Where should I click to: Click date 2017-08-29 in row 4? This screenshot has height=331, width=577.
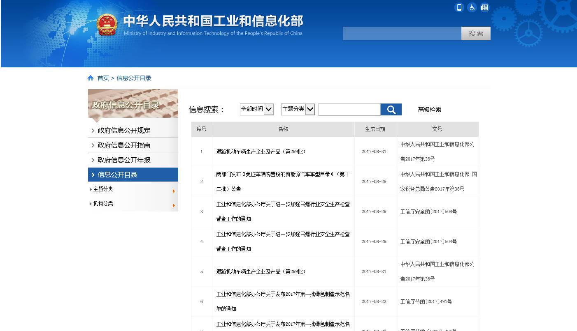click(374, 241)
